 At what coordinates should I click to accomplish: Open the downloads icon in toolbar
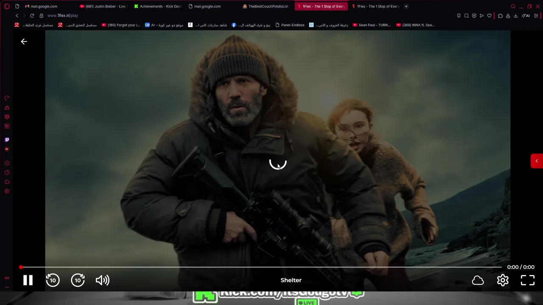[x=515, y=16]
